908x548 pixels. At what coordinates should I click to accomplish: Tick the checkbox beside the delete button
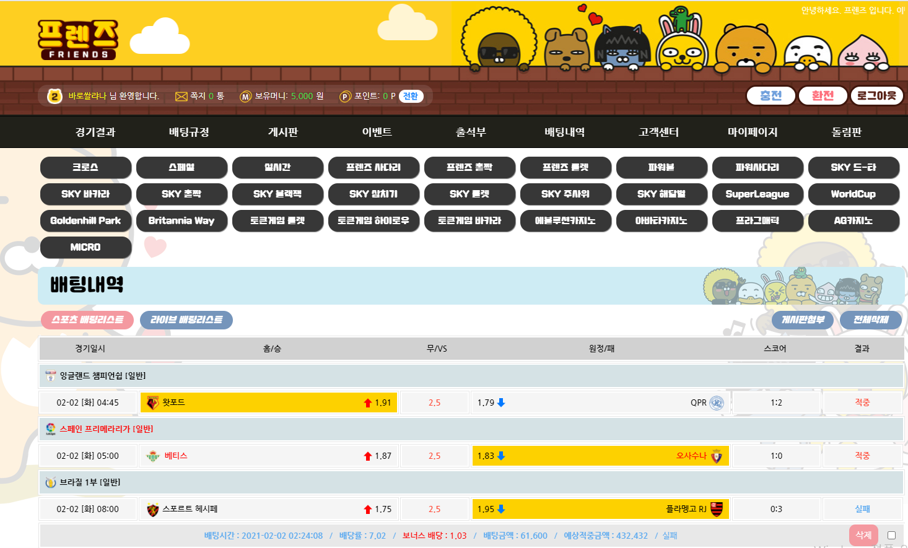(891, 536)
